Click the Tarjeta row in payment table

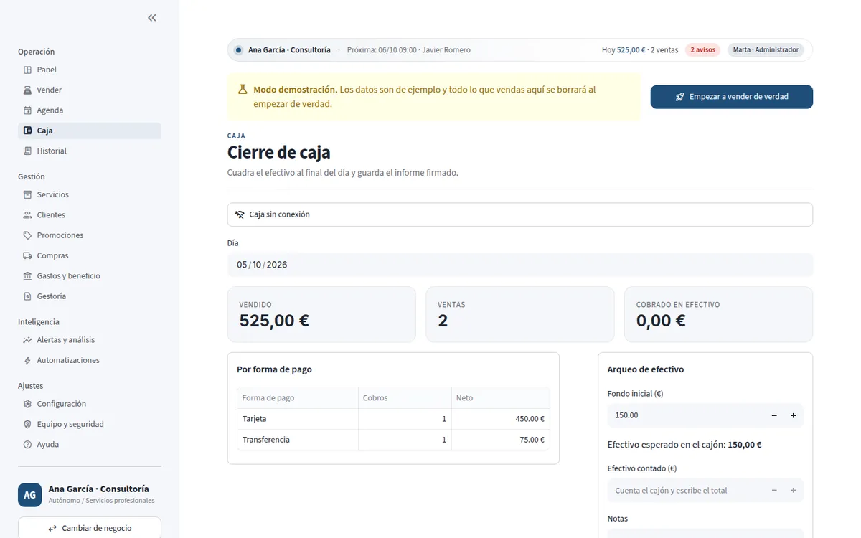(393, 419)
